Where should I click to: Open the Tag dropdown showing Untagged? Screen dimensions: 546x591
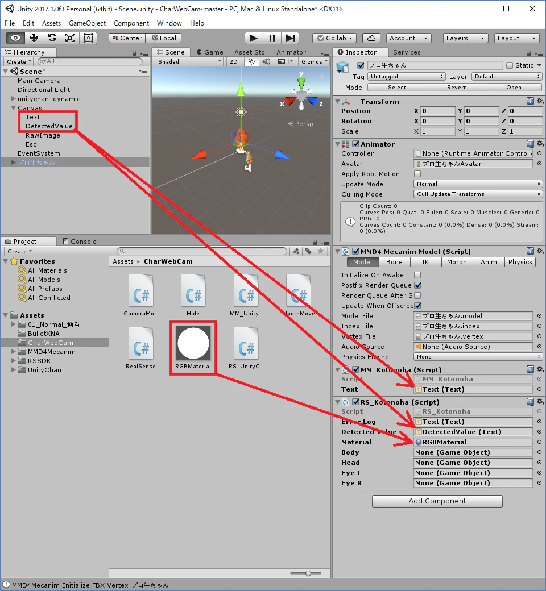[407, 77]
